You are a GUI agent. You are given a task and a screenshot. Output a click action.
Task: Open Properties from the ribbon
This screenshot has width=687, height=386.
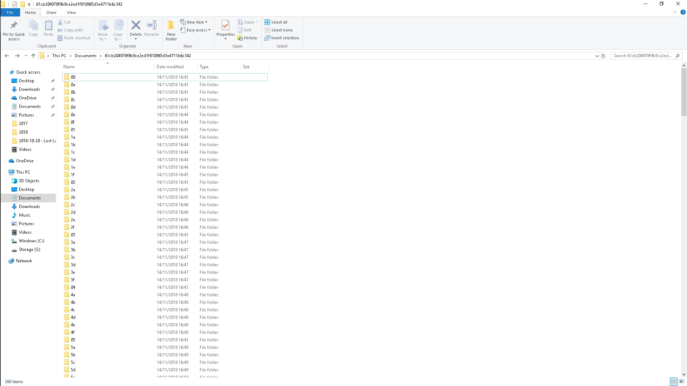tap(225, 26)
